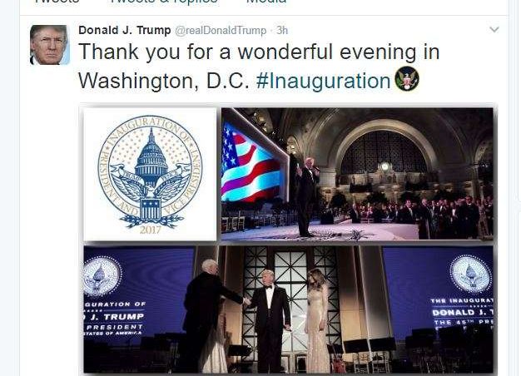
Task: Open the handshake on stage photo
Action: pyautogui.click(x=289, y=309)
